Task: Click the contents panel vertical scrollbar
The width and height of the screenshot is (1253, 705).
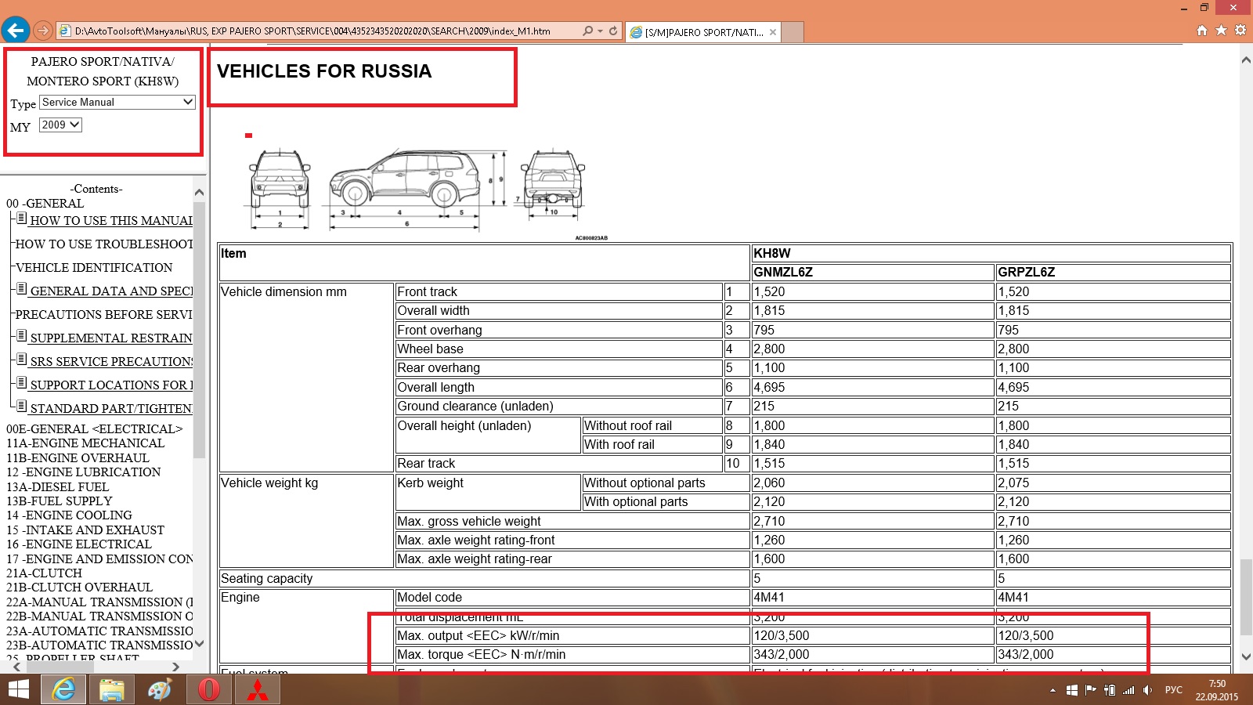Action: [199, 329]
